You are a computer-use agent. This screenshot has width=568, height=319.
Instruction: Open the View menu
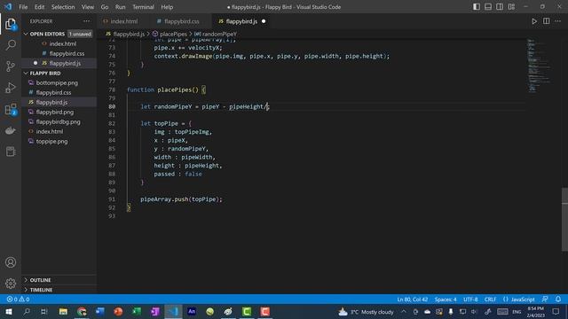88,7
